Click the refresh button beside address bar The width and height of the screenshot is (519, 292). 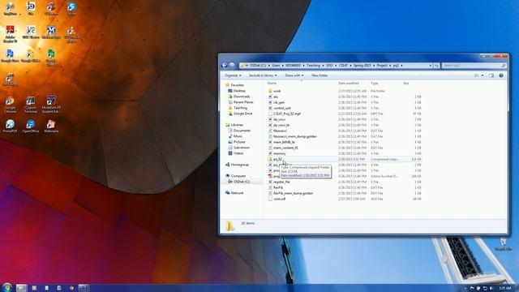tap(436, 66)
